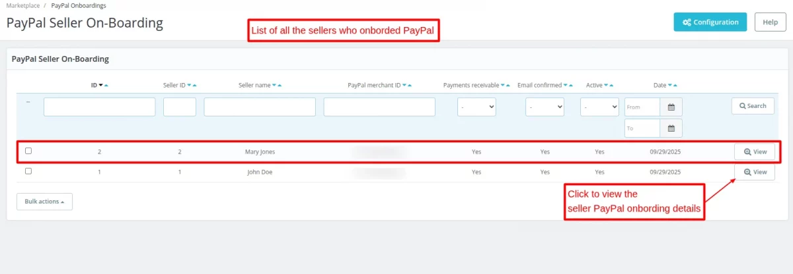
Task: Focus PayPal merchant ID filter field
Action: point(379,107)
